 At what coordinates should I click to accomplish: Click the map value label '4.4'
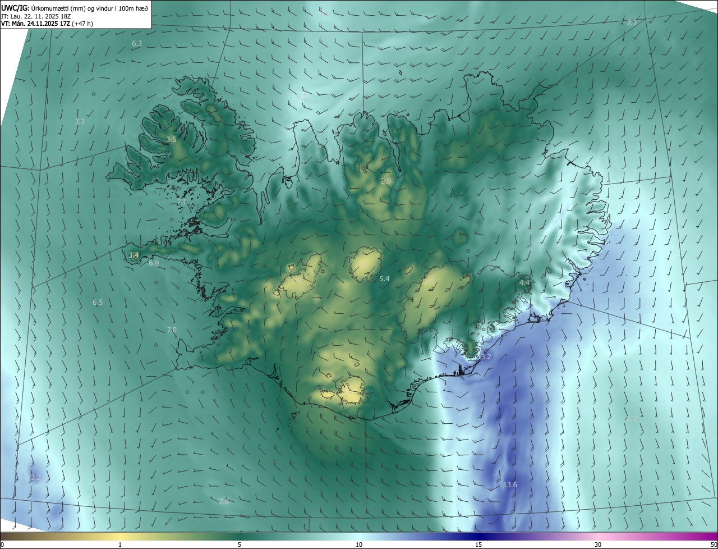(x=524, y=282)
